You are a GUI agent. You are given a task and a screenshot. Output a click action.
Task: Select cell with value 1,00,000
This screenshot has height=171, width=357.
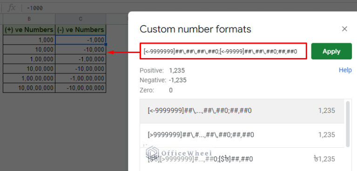click(29, 59)
